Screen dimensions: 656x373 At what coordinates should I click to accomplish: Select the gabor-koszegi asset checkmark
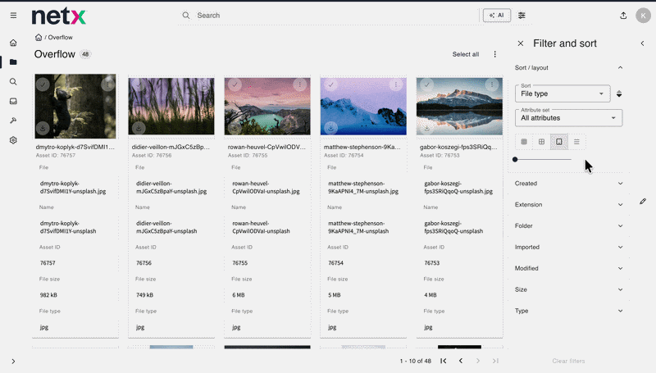pyautogui.click(x=426, y=84)
